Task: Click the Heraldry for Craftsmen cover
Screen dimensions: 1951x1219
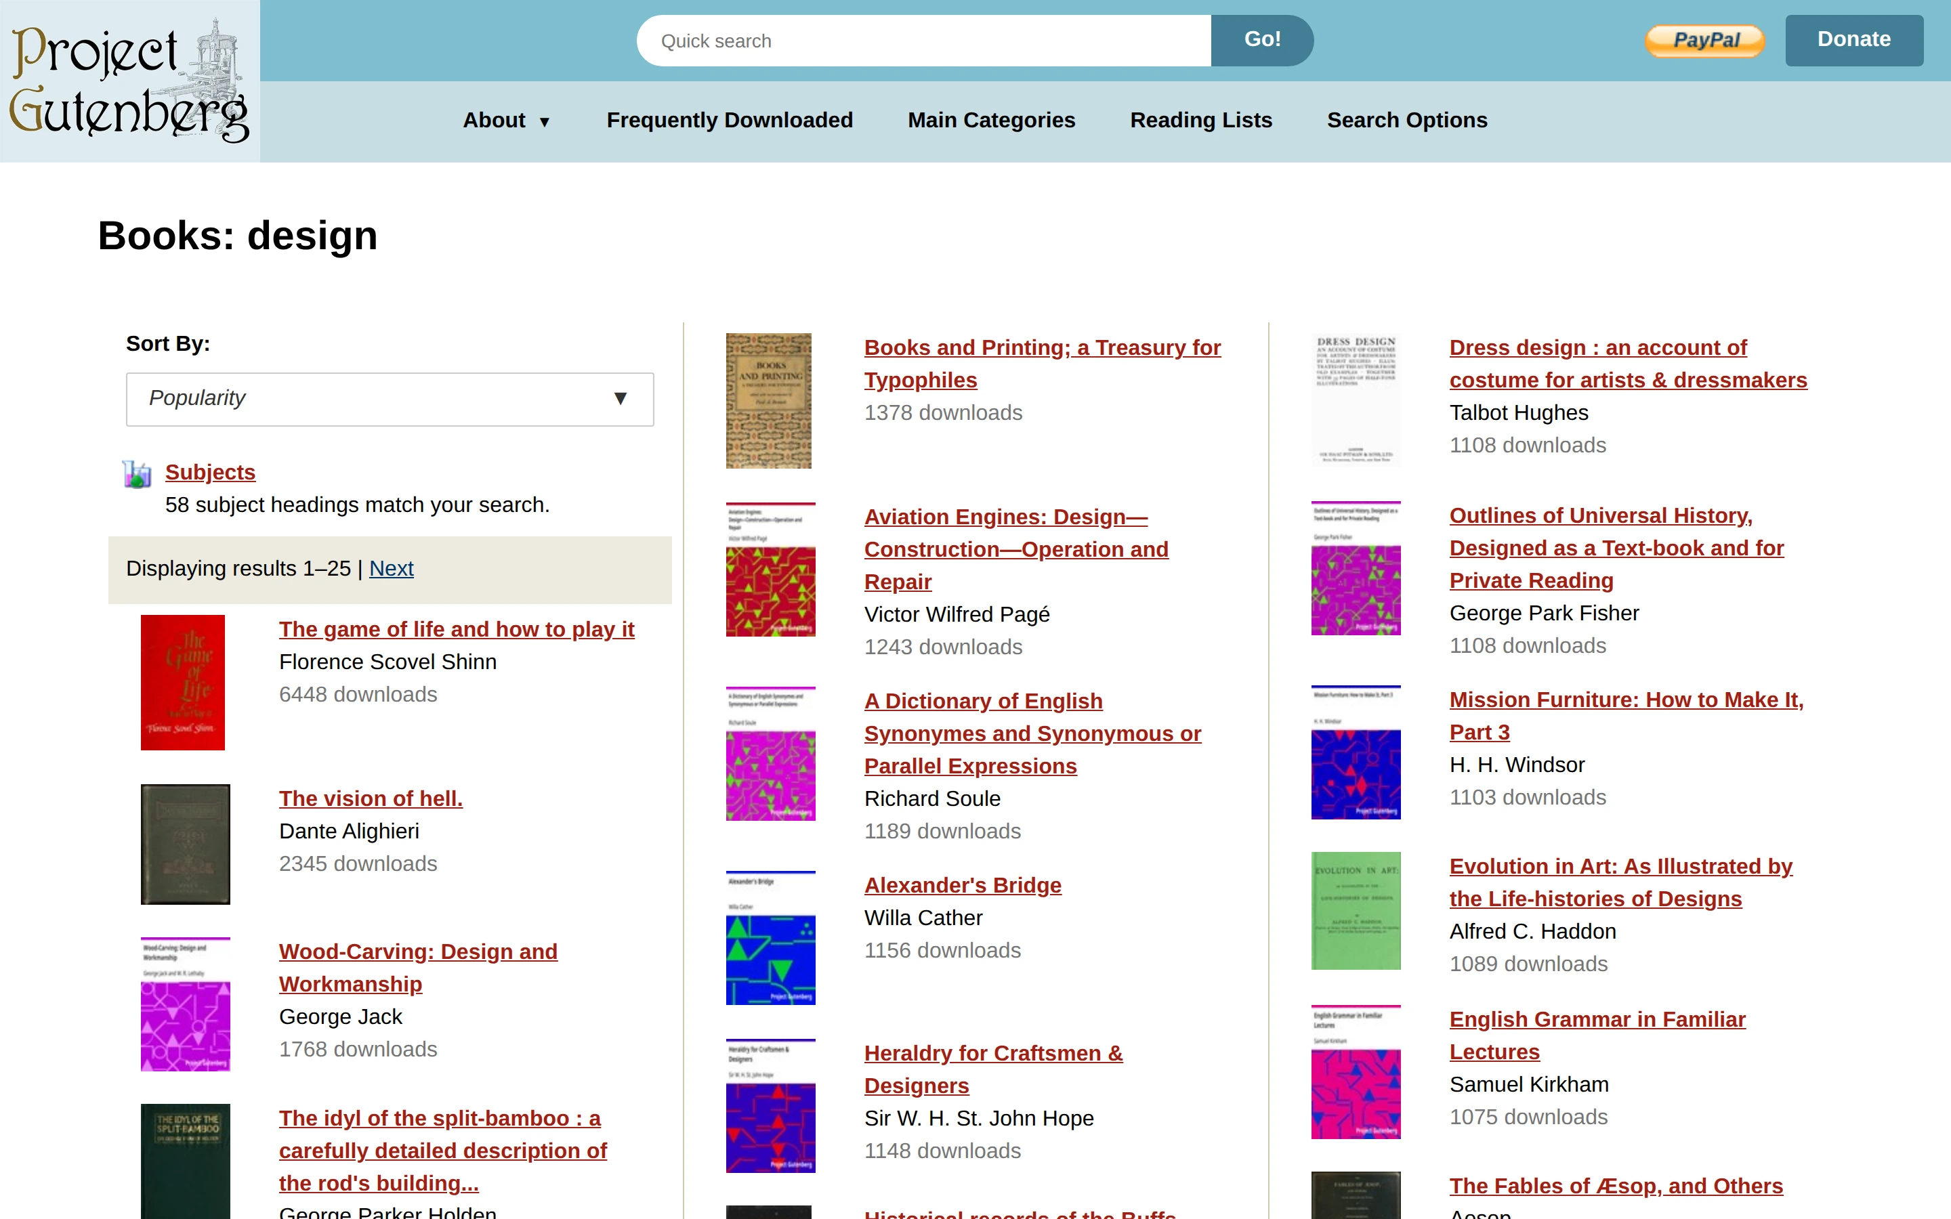Action: 771,1105
